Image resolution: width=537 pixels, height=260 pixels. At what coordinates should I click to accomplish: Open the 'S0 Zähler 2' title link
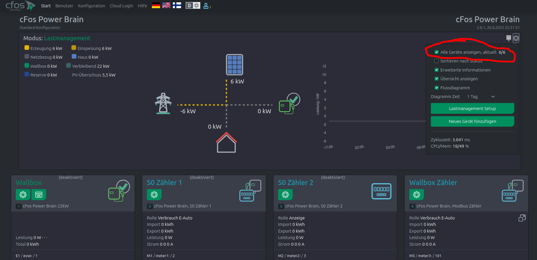tap(296, 183)
